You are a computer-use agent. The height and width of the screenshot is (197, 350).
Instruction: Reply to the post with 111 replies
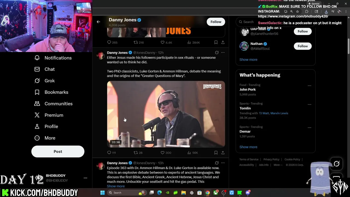coord(112,153)
